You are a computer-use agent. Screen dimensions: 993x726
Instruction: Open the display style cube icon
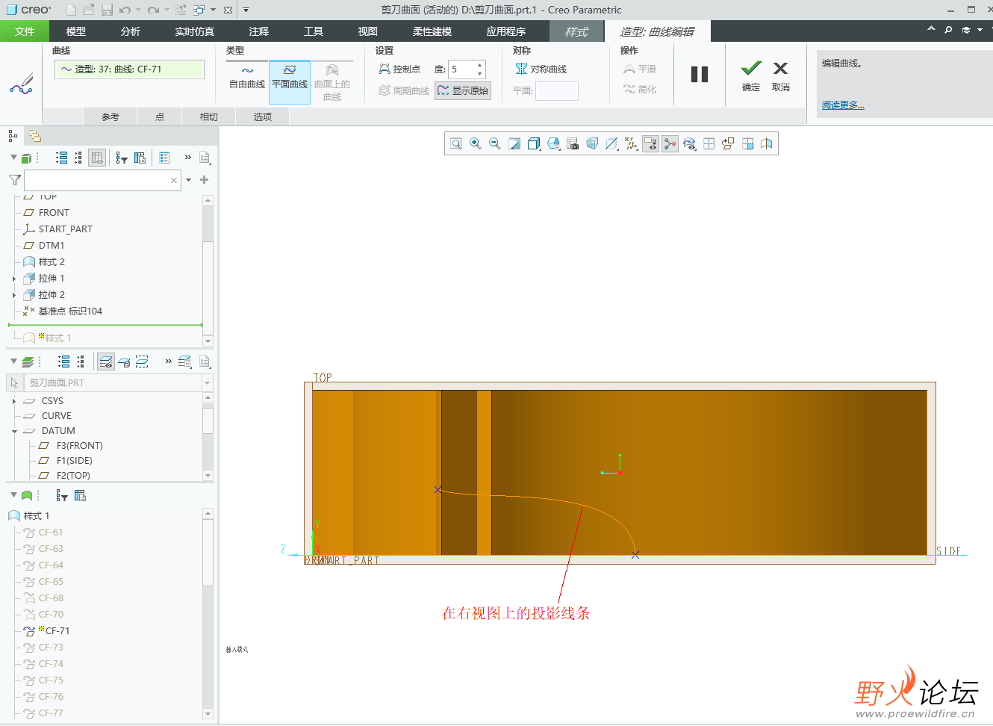click(x=534, y=143)
